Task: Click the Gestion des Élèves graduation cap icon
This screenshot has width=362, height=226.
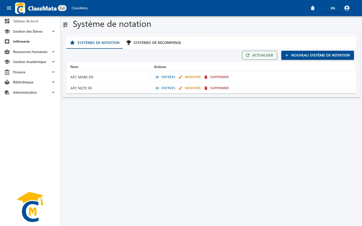Action: (7, 31)
